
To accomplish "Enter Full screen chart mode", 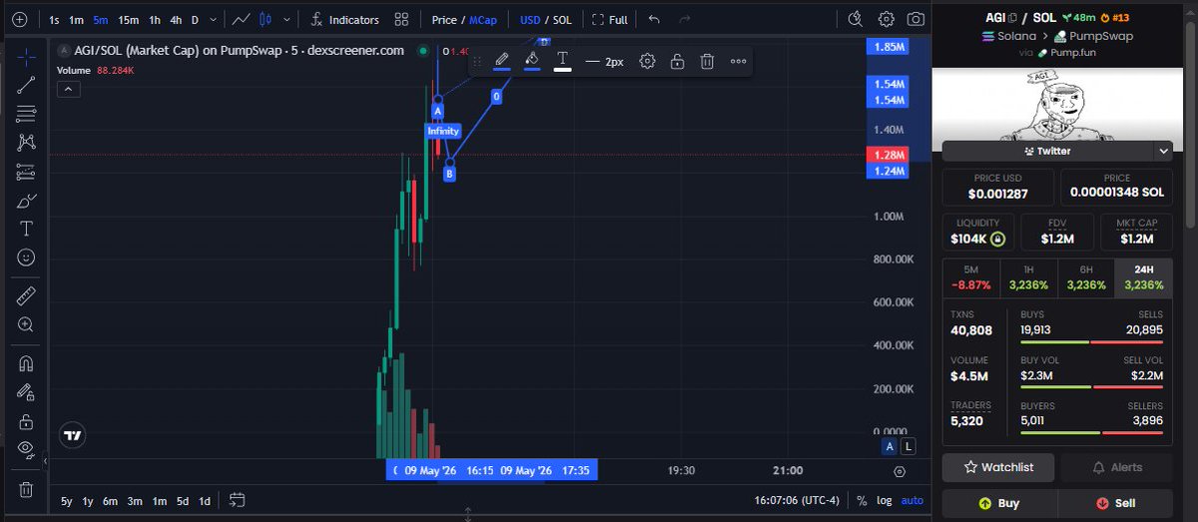I will (610, 19).
